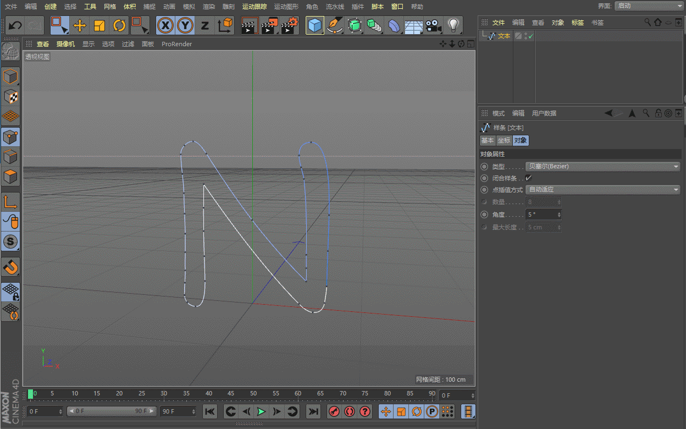Open attribute manager 用户数据 menu

click(544, 113)
